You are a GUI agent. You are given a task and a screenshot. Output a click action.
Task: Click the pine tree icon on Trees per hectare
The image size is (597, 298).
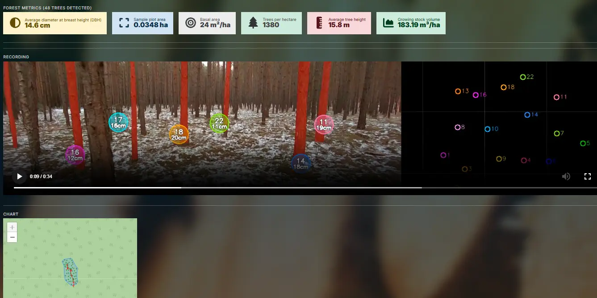(253, 22)
